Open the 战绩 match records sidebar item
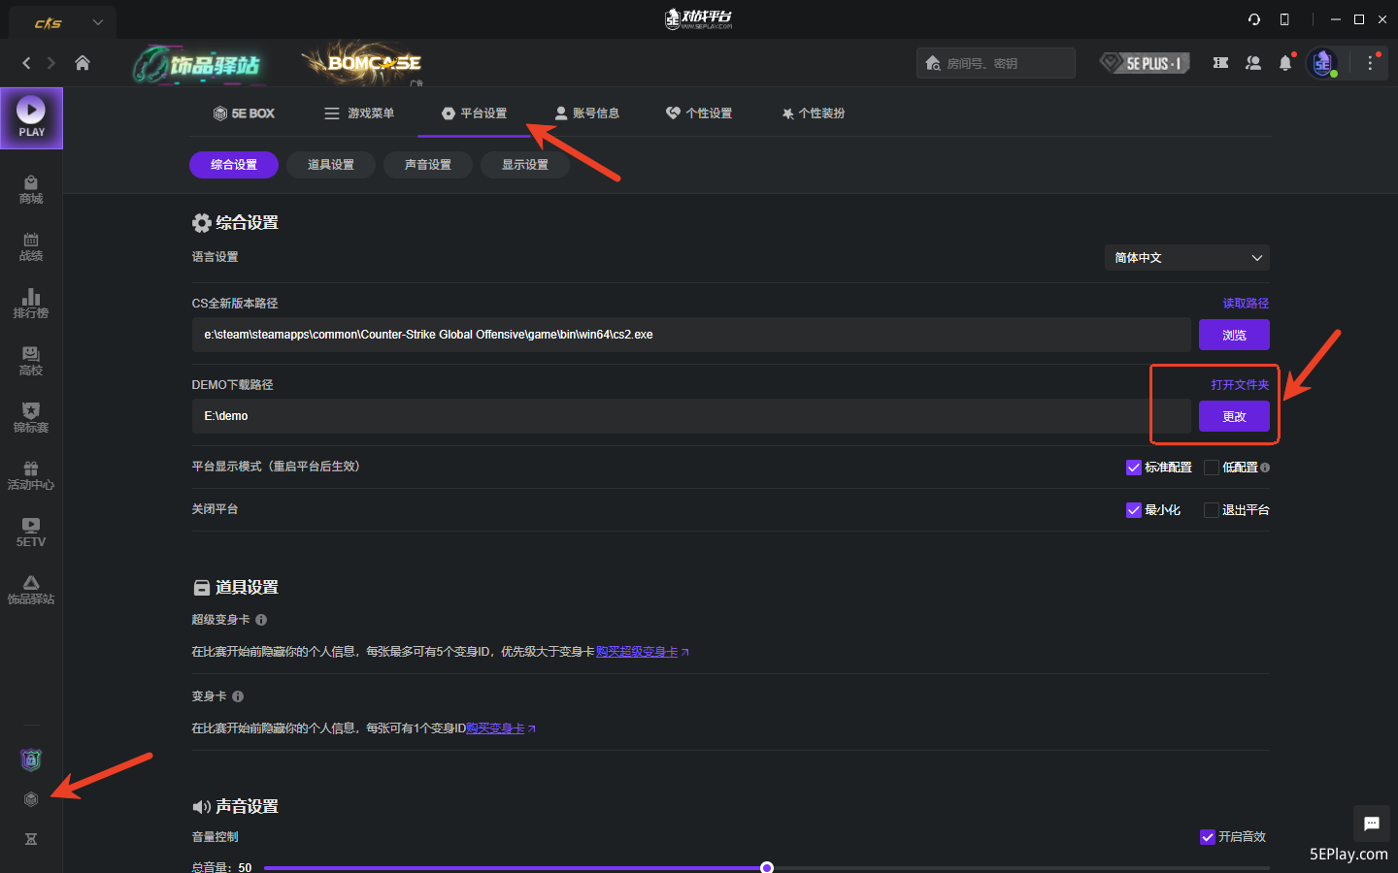 pyautogui.click(x=31, y=247)
